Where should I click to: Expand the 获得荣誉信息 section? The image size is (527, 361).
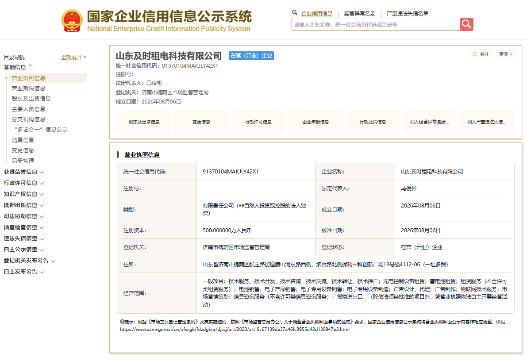click(24, 172)
